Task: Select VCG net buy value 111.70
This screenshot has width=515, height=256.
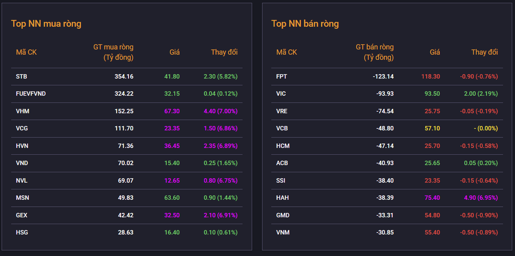Action: 124,128
